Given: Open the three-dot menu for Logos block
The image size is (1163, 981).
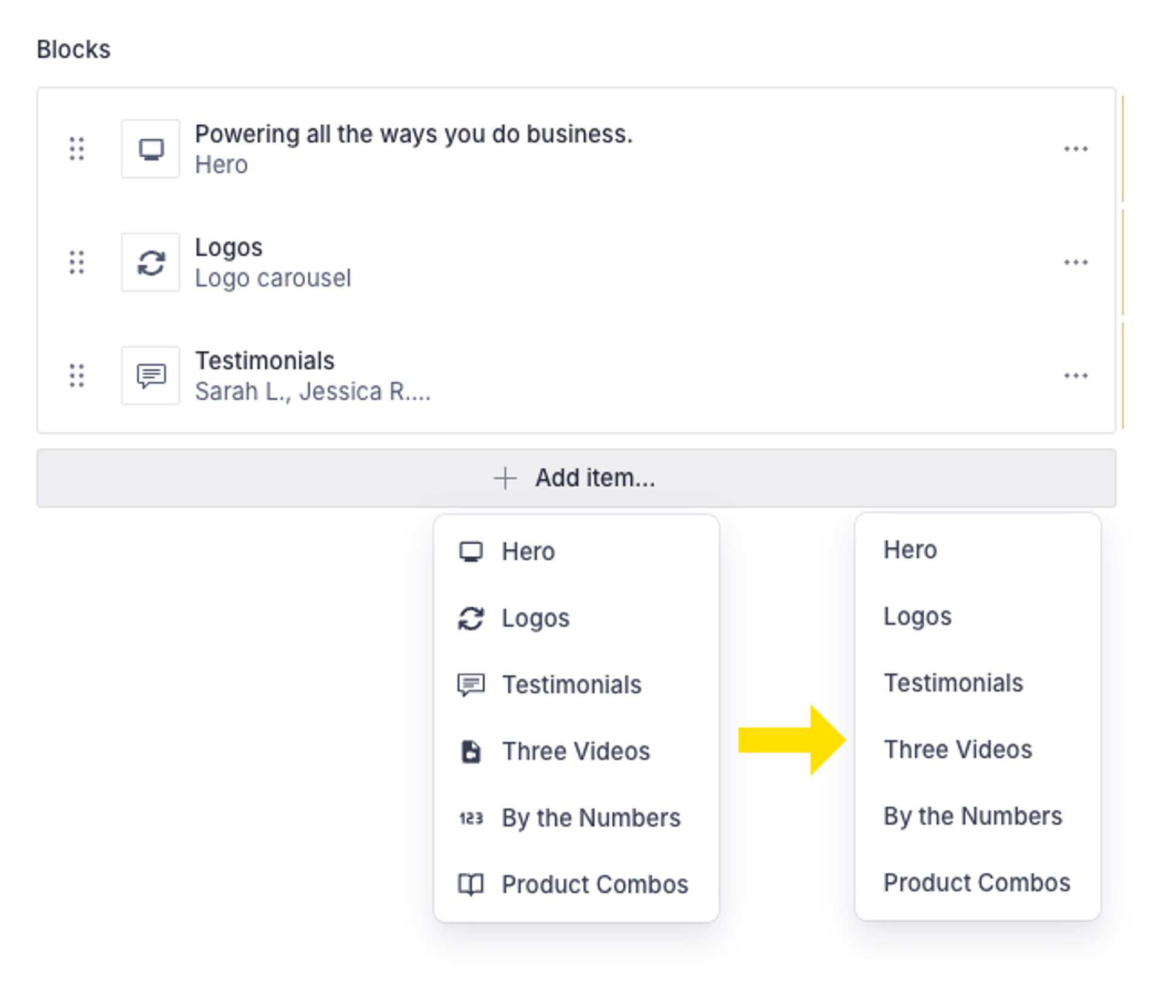Looking at the screenshot, I should tap(1076, 262).
